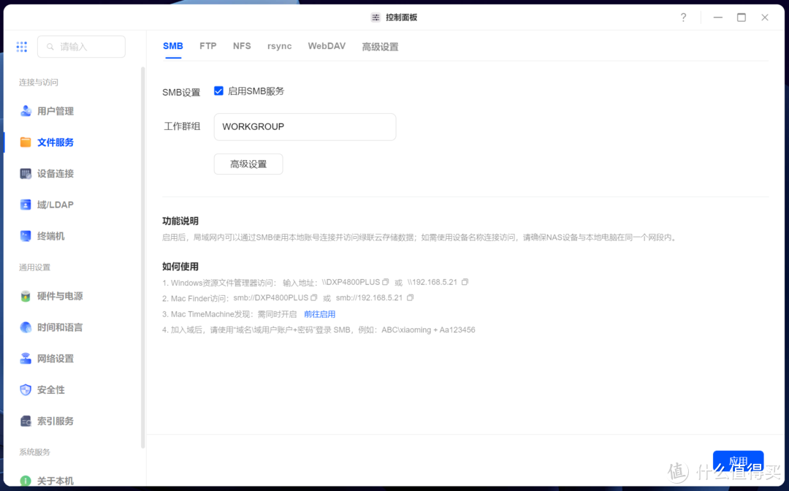Select 设备连接 in the sidebar
The width and height of the screenshot is (789, 491).
56,173
